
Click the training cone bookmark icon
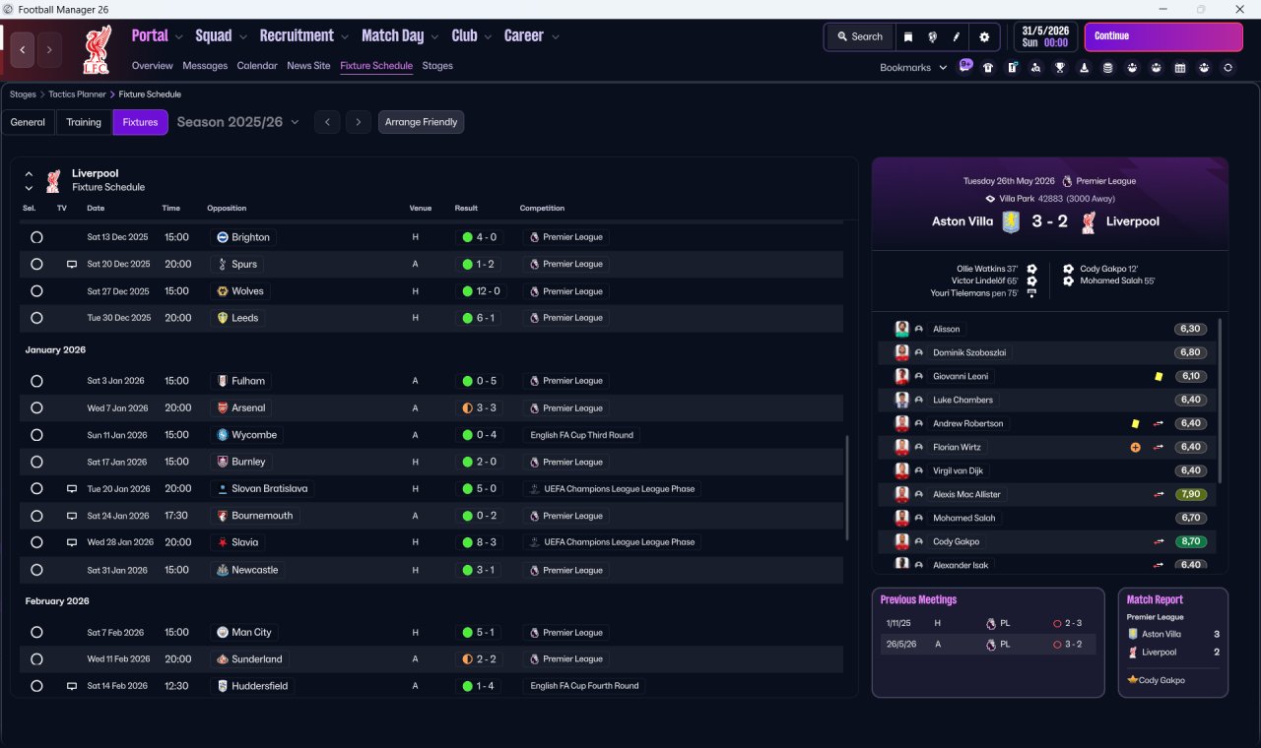tap(1084, 68)
